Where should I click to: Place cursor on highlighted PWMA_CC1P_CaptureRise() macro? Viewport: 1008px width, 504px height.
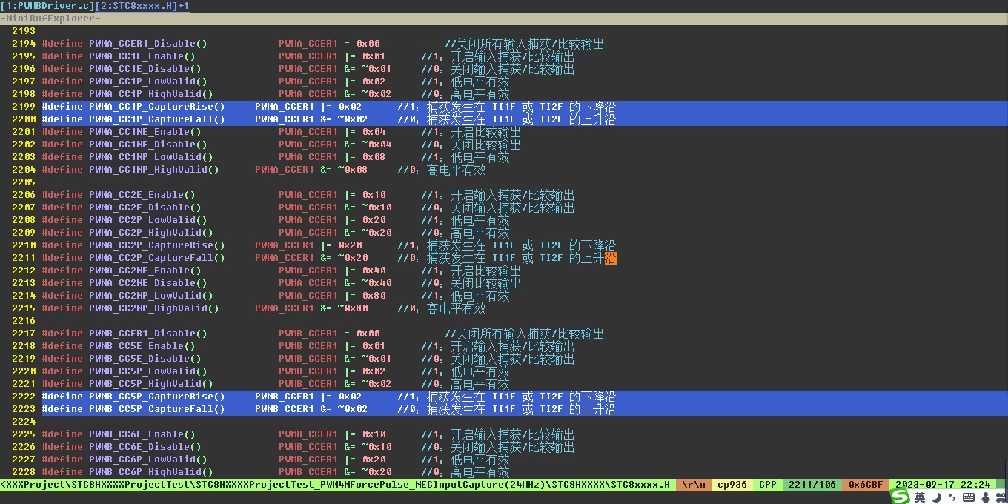pos(157,107)
